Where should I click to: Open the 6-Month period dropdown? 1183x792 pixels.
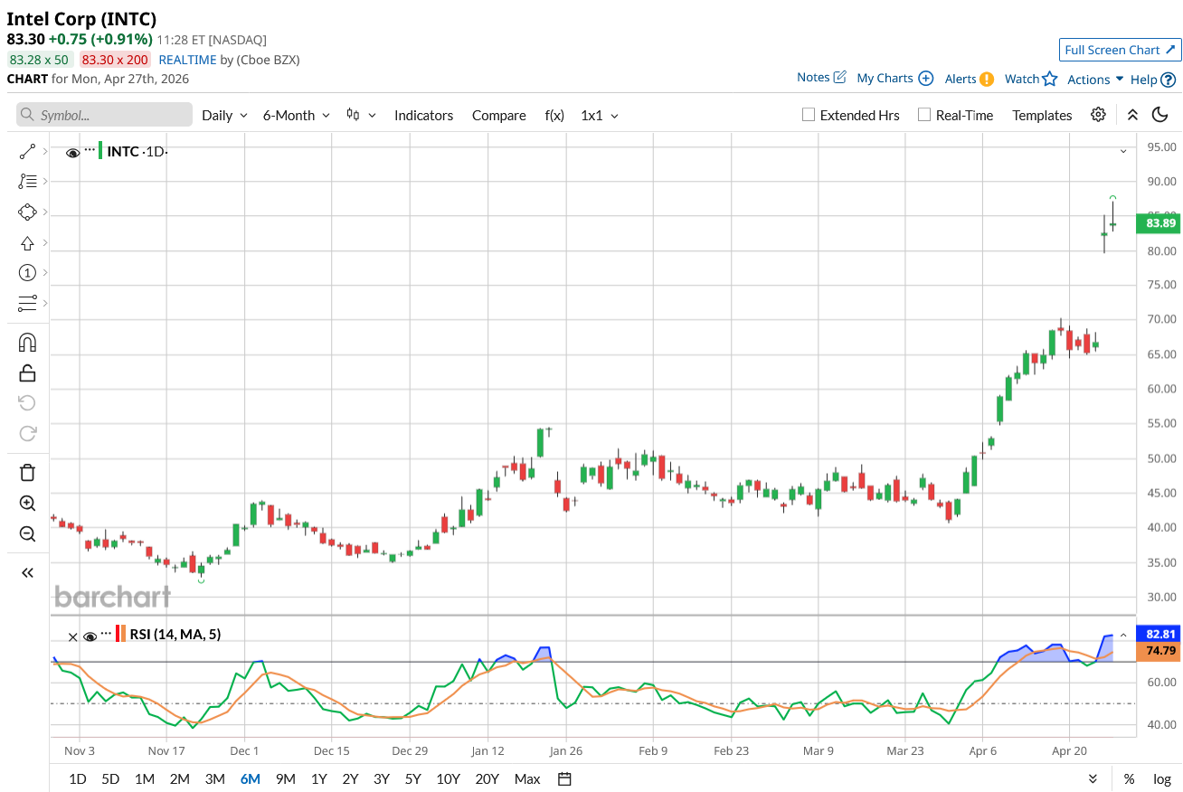(x=297, y=116)
